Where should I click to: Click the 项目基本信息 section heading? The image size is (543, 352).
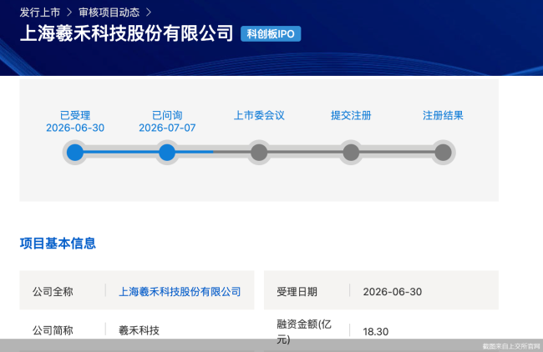coord(58,244)
